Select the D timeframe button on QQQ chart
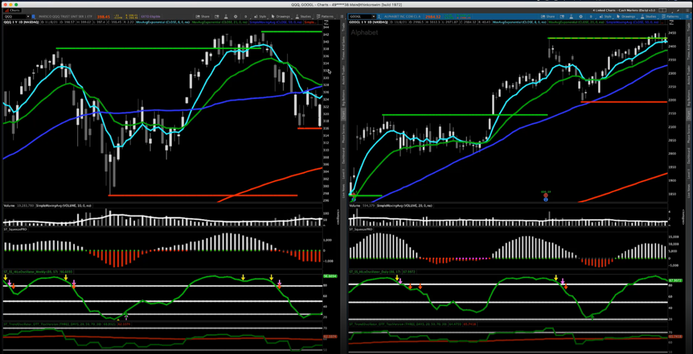Image resolution: width=693 pixels, height=354 pixels. pyautogui.click(x=246, y=16)
